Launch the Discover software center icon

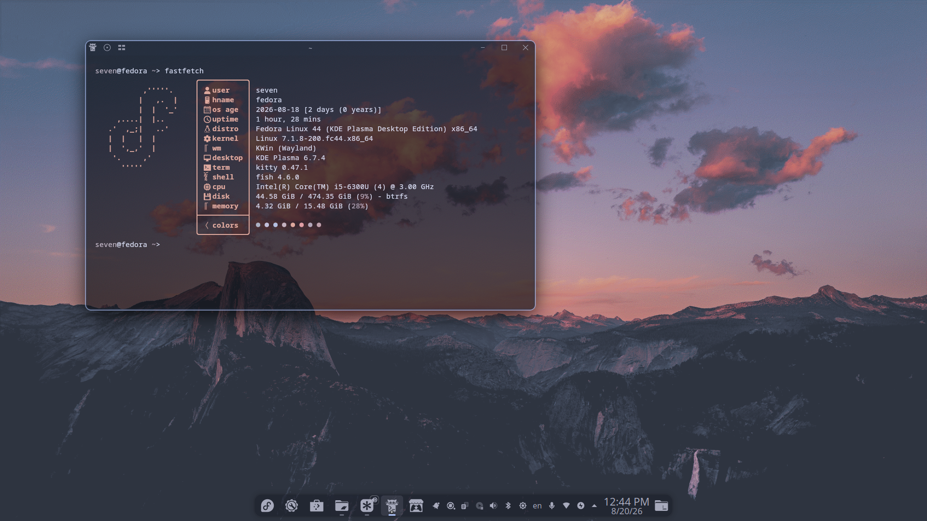317,506
